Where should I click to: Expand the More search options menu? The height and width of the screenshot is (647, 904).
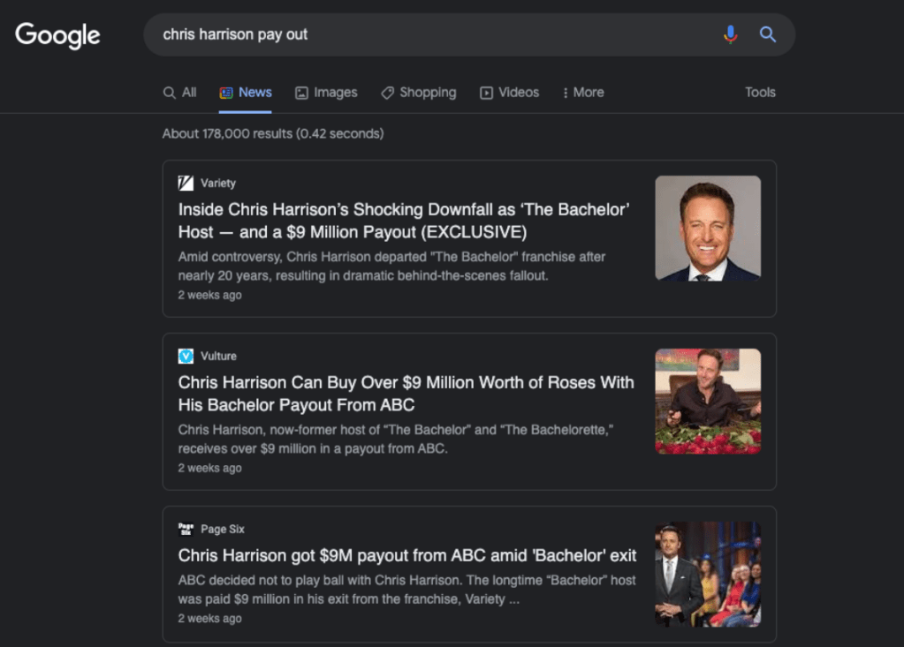[582, 93]
